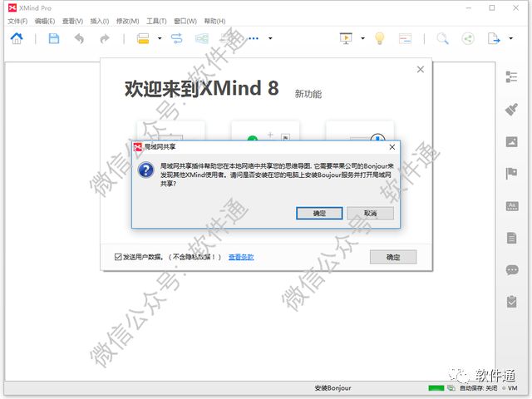Expand the export dropdown arrow
Image resolution: width=532 pixels, height=399 pixels.
[511, 38]
